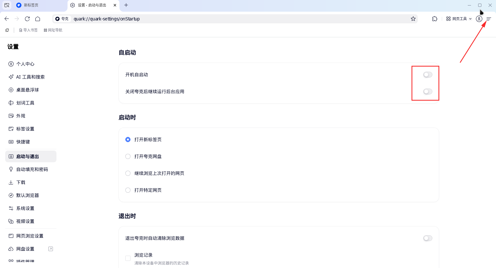Screen dimensions: 496x268
Task: Open the browser main menu icon
Action: [x=489, y=19]
